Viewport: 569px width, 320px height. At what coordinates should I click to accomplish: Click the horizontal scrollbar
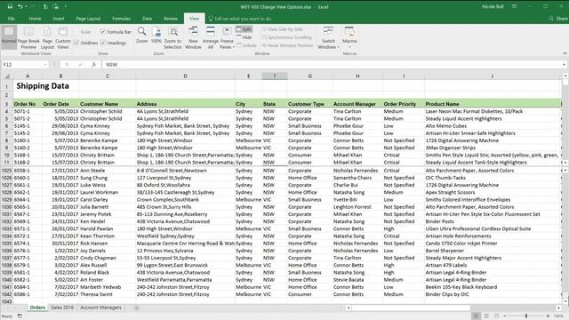[x=411, y=308]
